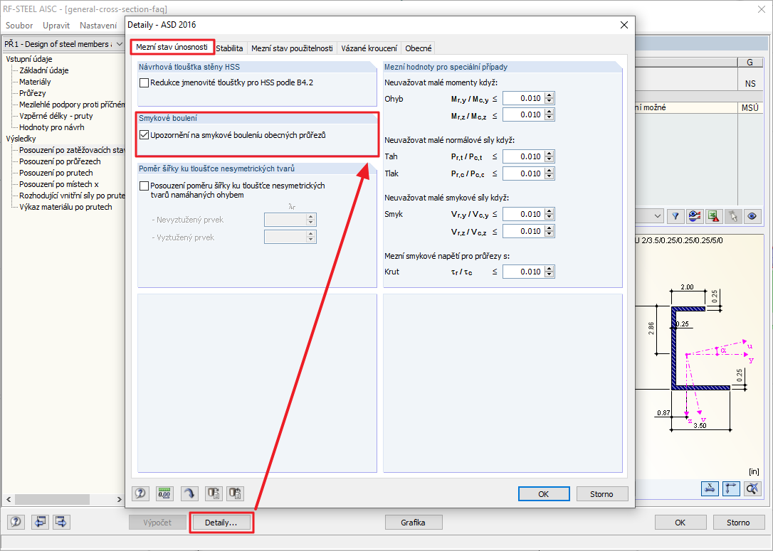Select Výkaz materiálu po prutech tree item
The image size is (773, 551).
pos(65,207)
